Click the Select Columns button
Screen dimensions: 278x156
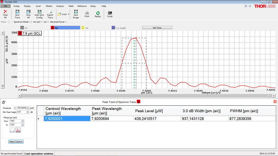point(16,142)
